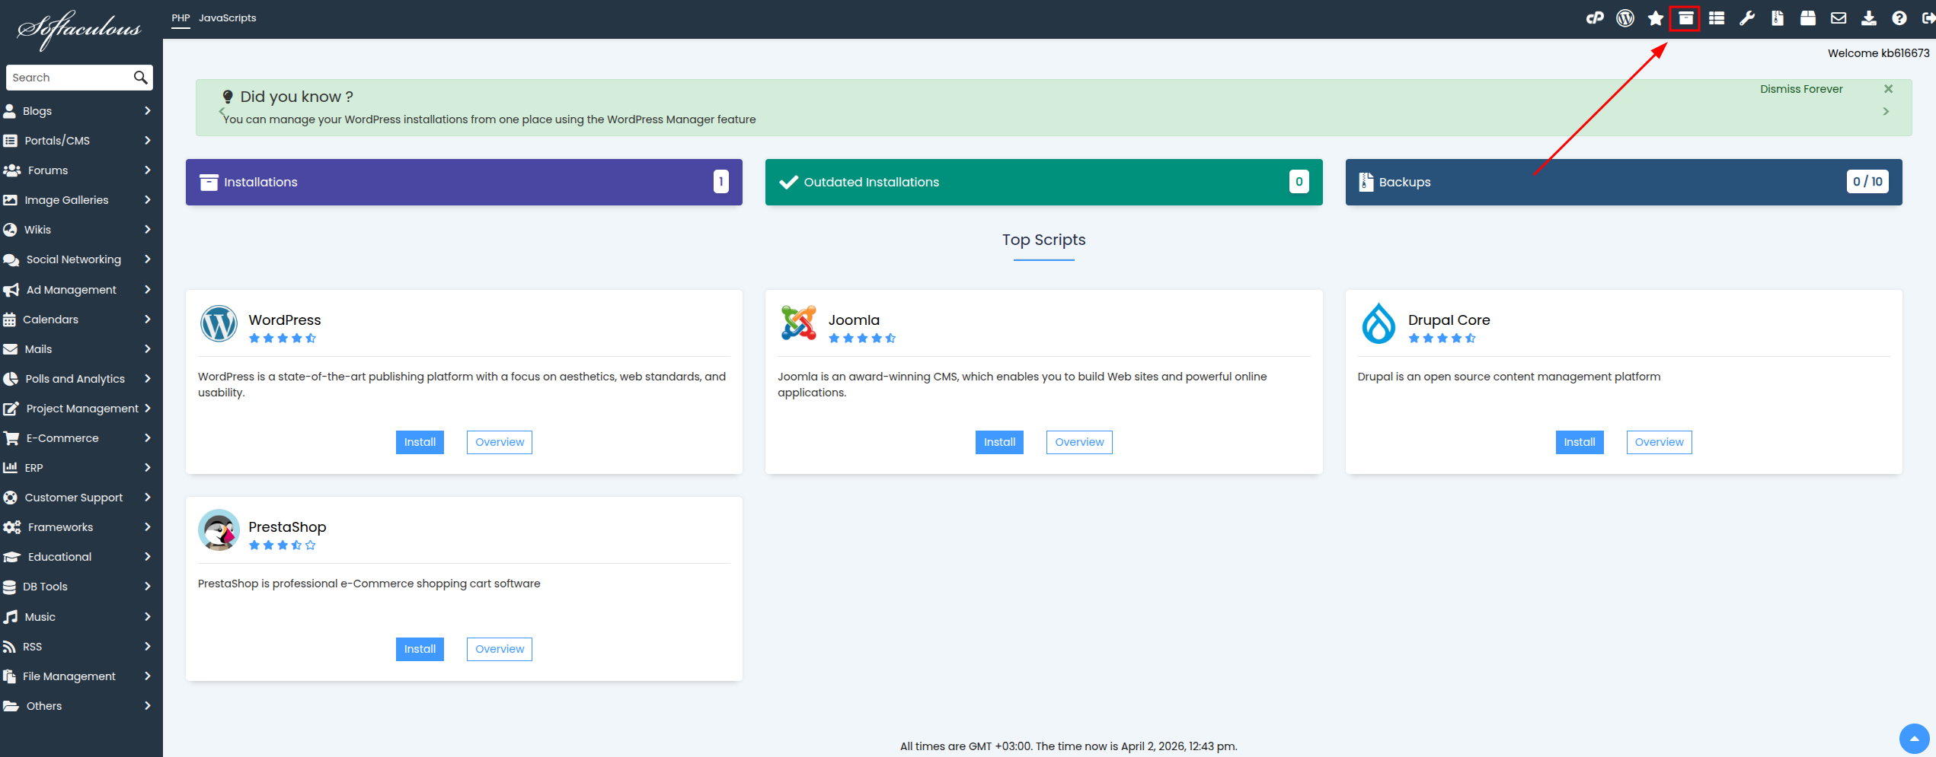Image resolution: width=1936 pixels, height=757 pixels.
Task: Click the wrench settings icon
Action: pos(1747,18)
